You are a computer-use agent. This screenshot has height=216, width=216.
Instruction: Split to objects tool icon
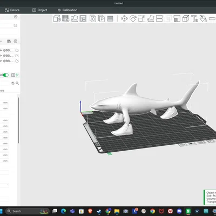click(93, 18)
